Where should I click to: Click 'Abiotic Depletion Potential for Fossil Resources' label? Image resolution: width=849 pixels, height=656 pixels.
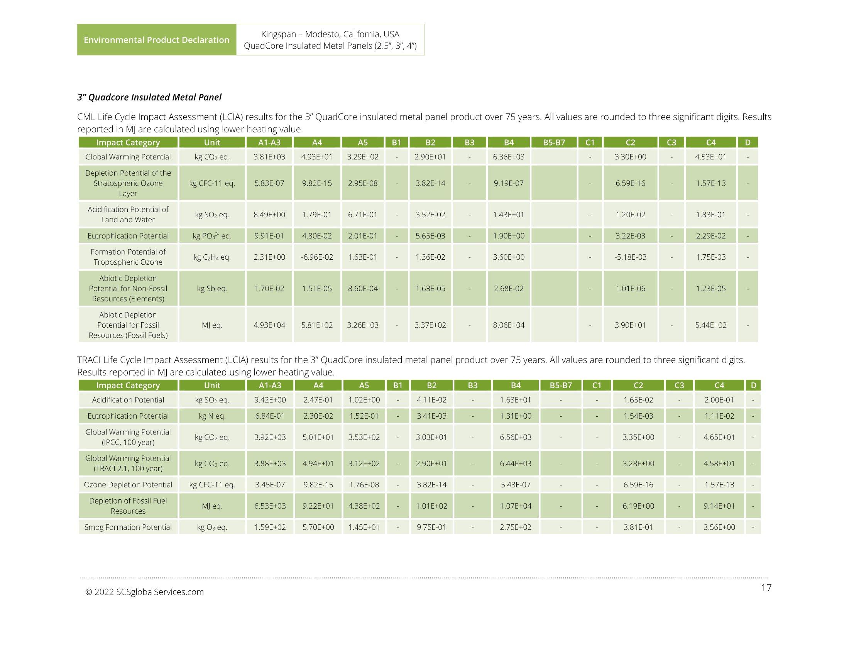click(x=128, y=325)
